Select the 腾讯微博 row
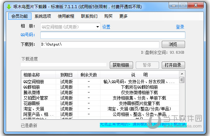Image resolution: width=210 pixels, height=136 pixels. click(100, 92)
